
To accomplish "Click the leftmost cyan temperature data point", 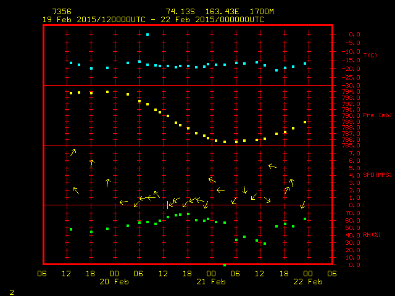I will 71,63.
